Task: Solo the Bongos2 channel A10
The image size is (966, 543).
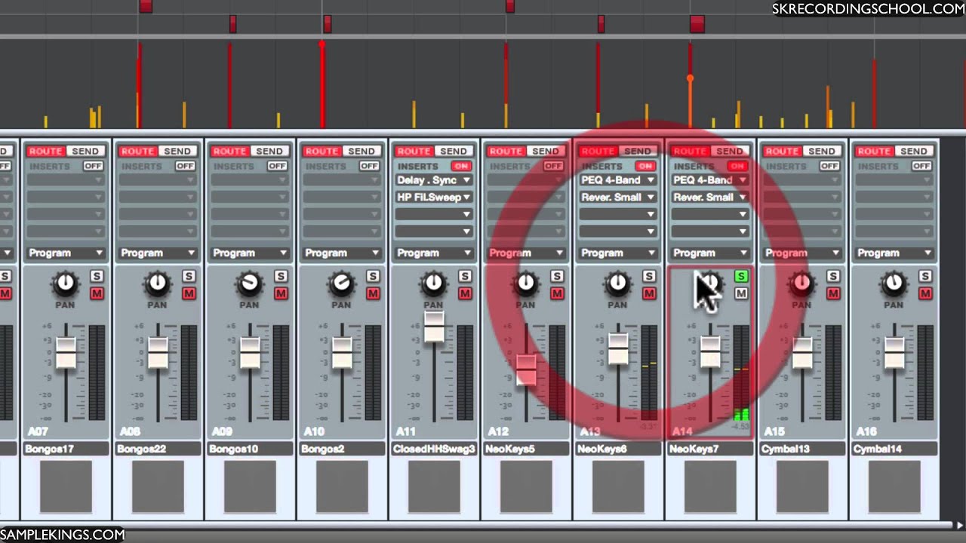Action: click(373, 276)
